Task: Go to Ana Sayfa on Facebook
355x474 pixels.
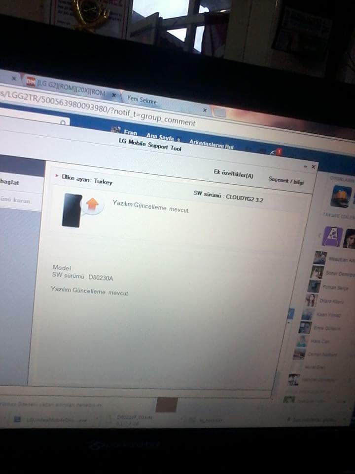Action: [x=160, y=137]
